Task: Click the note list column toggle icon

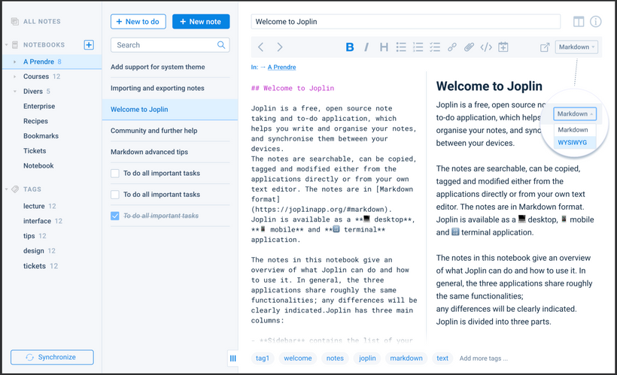Action: (233, 358)
